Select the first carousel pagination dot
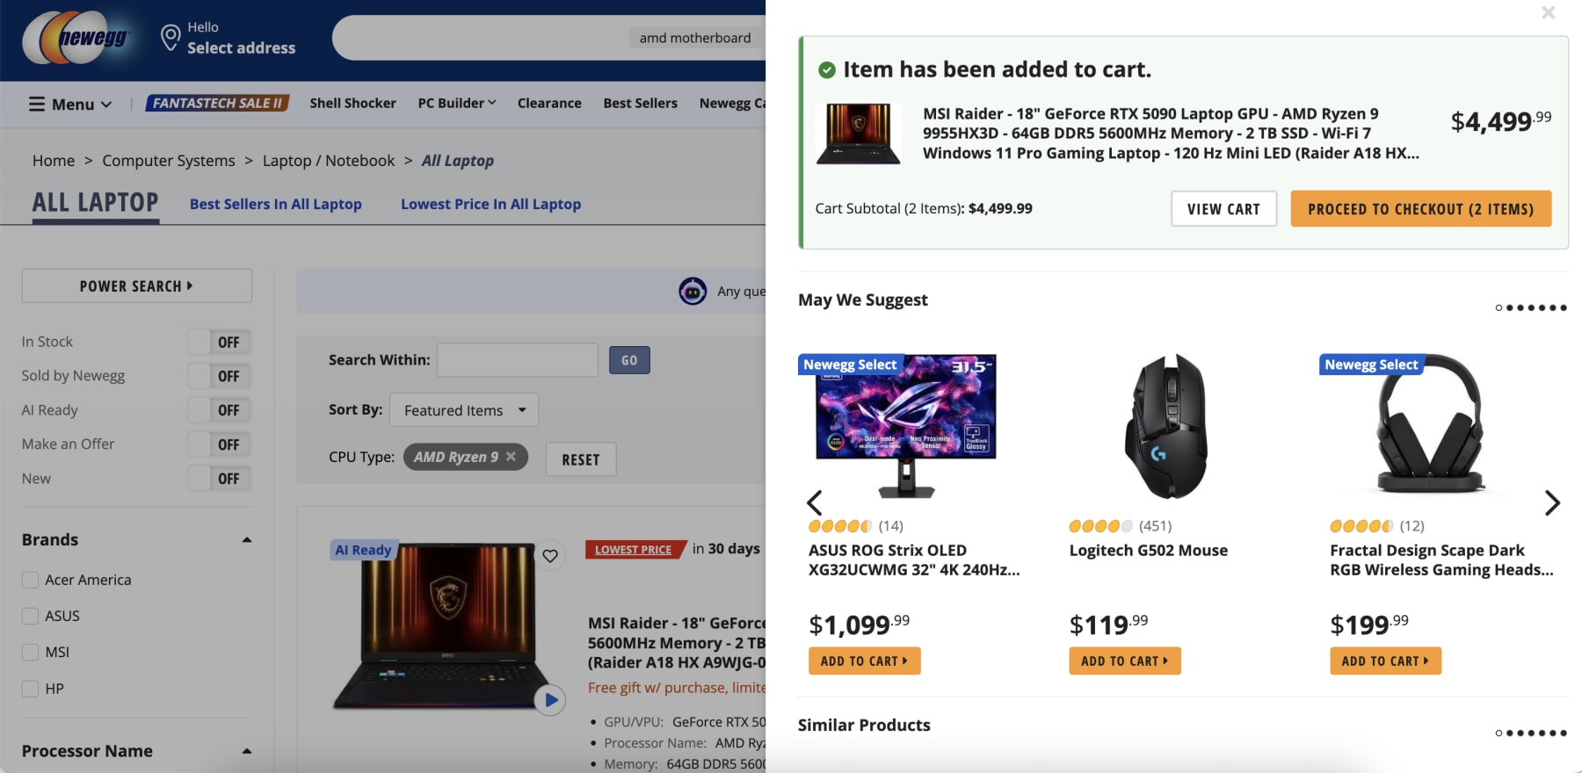The width and height of the screenshot is (1582, 773). pos(1497,307)
